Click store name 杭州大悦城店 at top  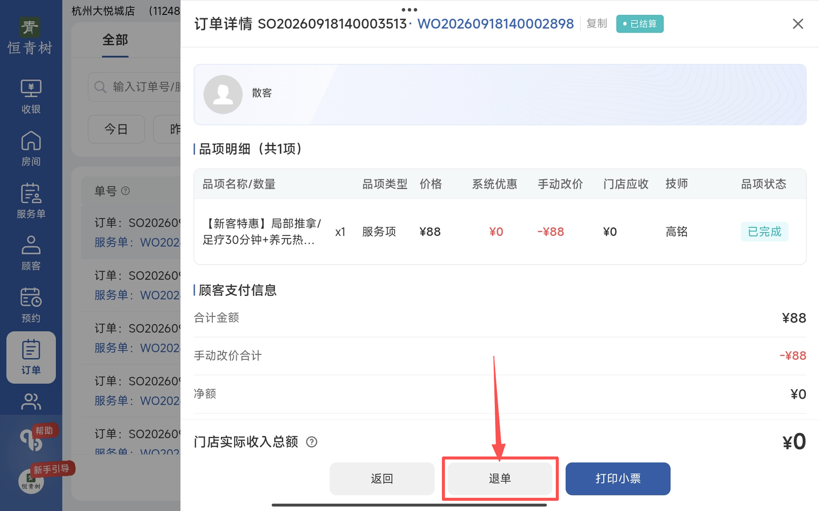pos(103,11)
